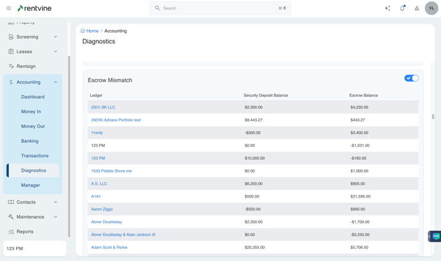The width and height of the screenshot is (441, 261).
Task: Open the chat support widget
Action: (x=435, y=236)
